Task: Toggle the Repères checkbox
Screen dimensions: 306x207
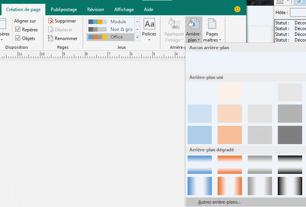Action: pos(18,29)
